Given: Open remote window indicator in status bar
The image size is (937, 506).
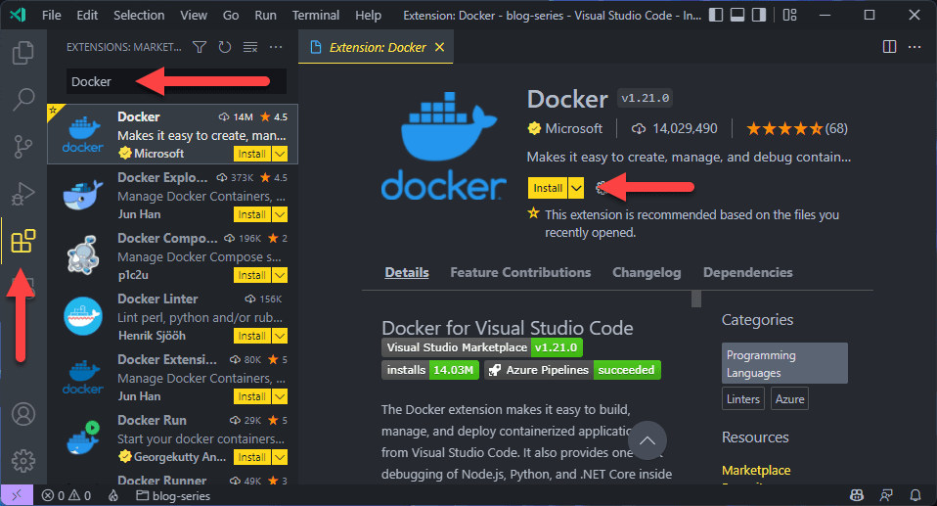Looking at the screenshot, I should coord(16,495).
